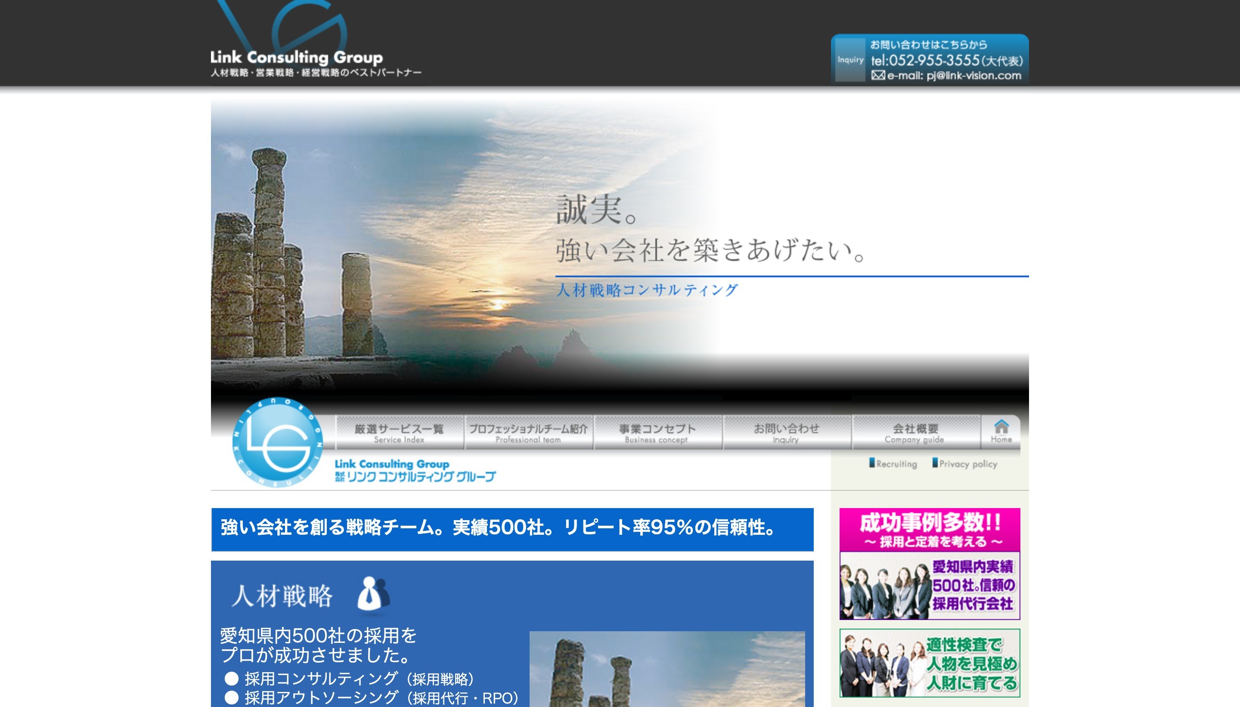
Task: Click the Link Consulting Group header logo
Action: (297, 57)
